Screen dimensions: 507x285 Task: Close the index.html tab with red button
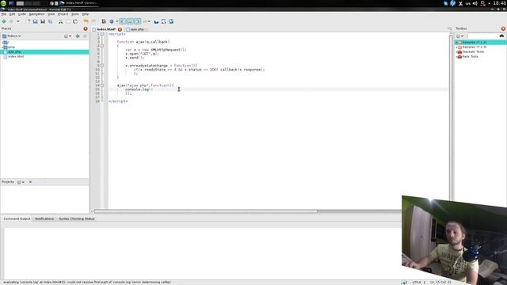tap(120, 29)
